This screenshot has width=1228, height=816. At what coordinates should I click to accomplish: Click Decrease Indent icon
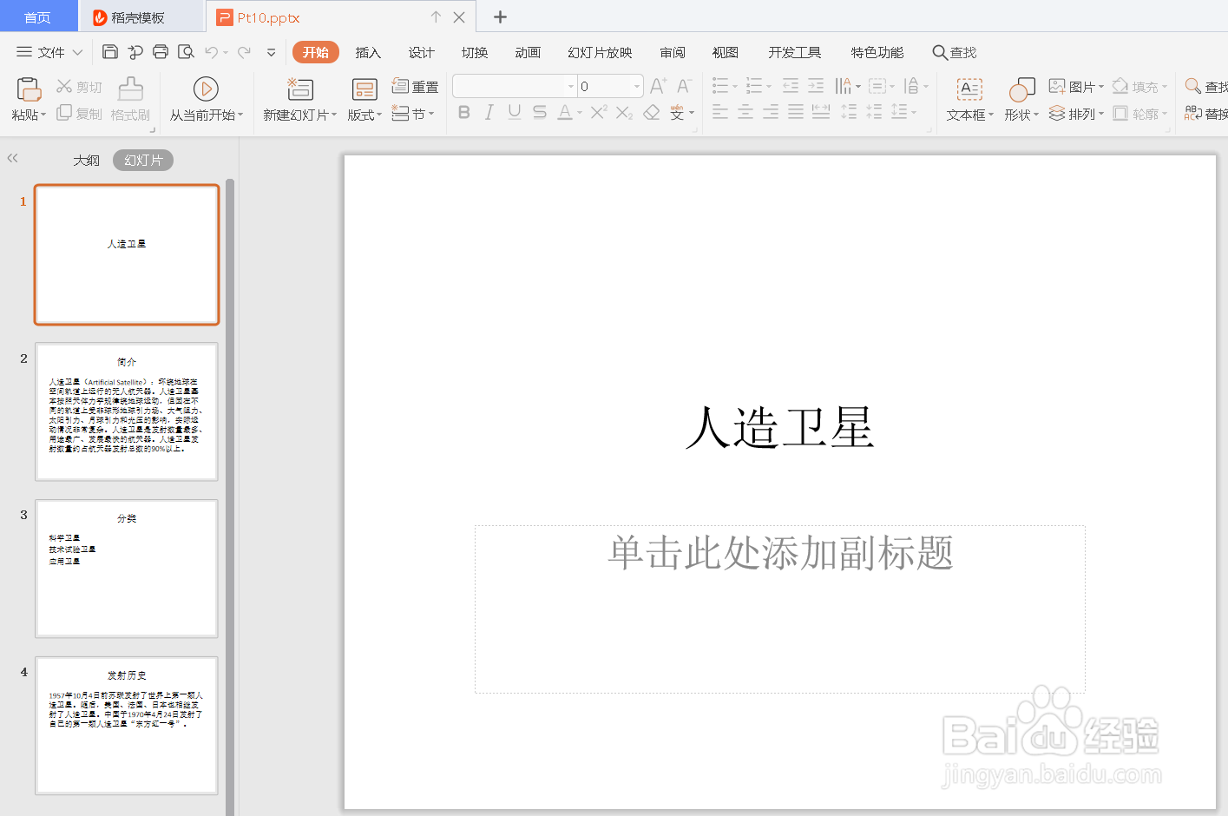point(791,86)
